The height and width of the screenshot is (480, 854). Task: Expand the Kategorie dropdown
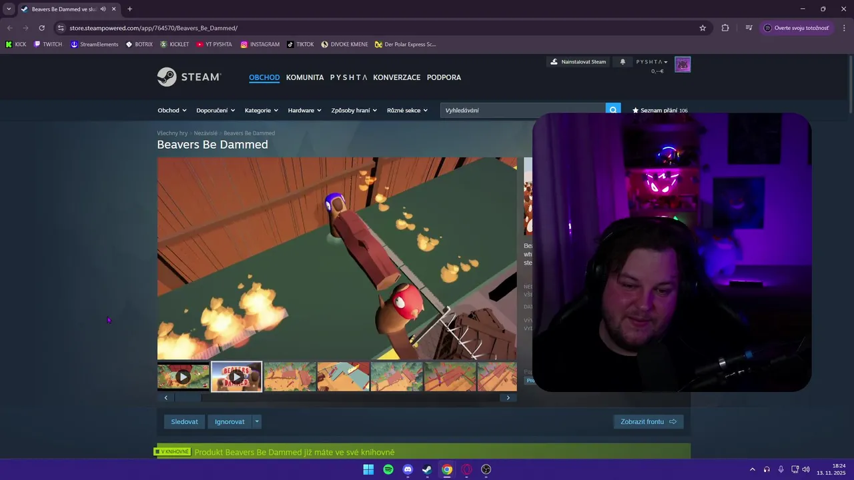pos(262,110)
